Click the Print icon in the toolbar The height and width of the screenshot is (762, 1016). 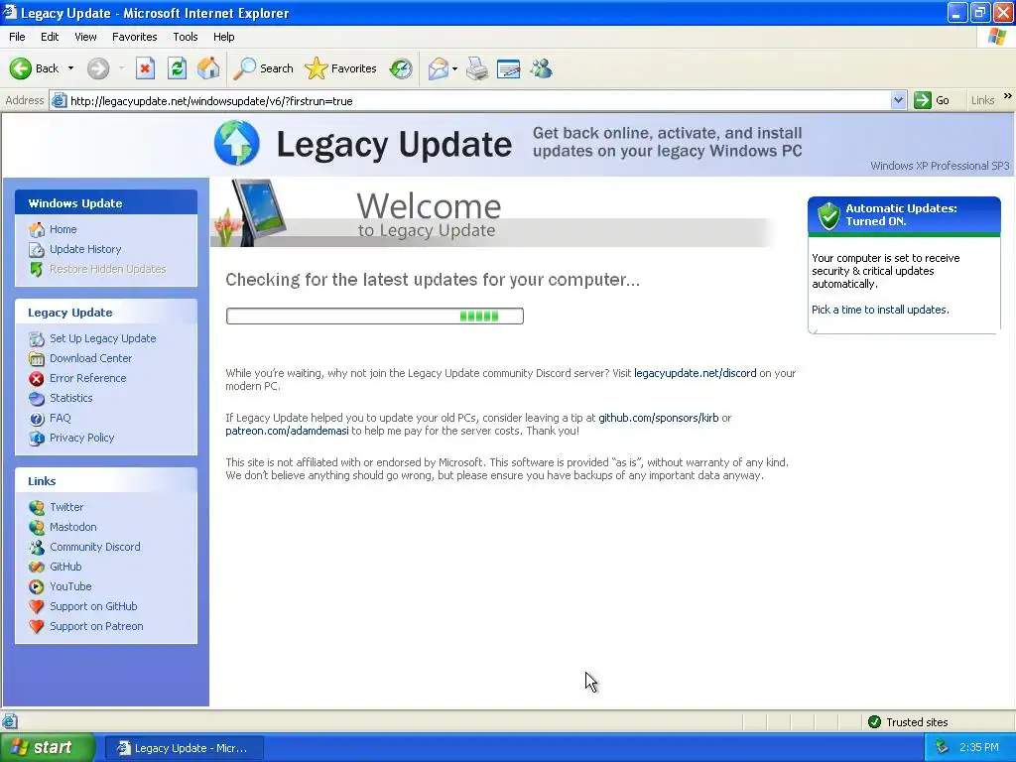(x=477, y=68)
